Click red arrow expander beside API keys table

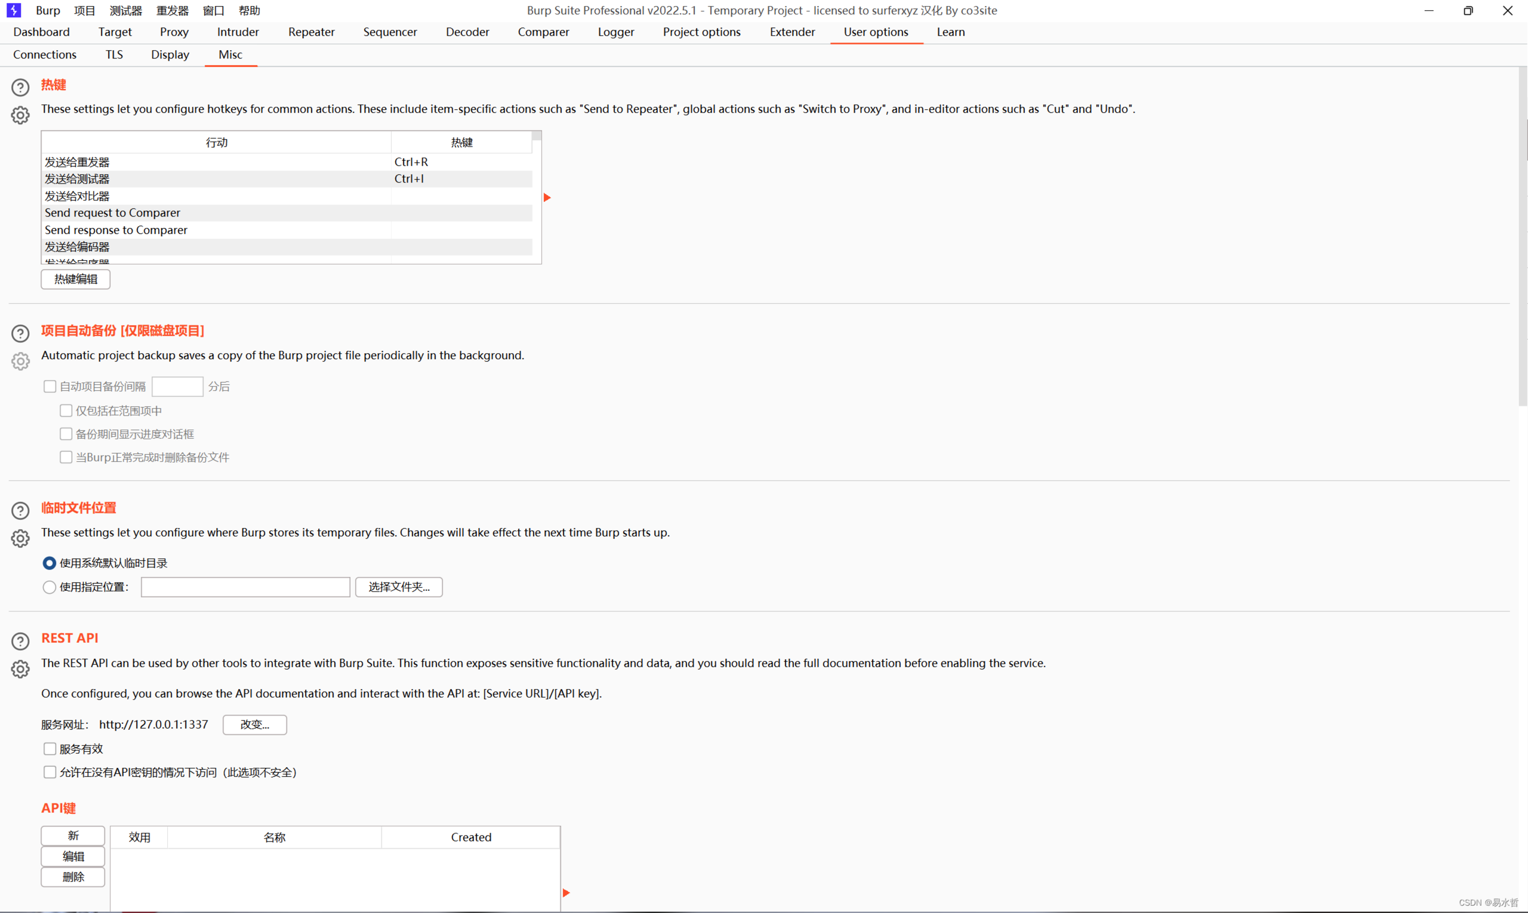coord(566,893)
